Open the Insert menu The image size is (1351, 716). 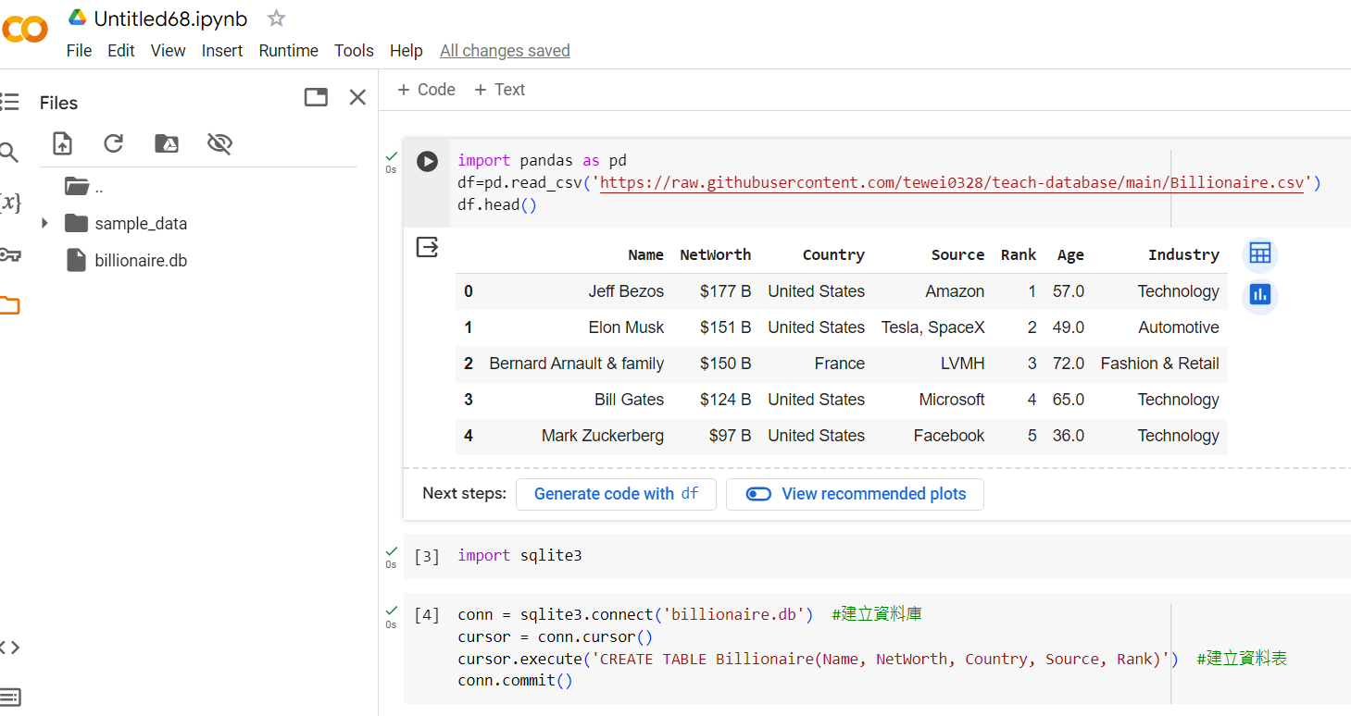pos(222,51)
